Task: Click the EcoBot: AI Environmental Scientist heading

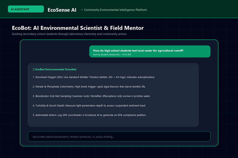Action: click(x=78, y=28)
